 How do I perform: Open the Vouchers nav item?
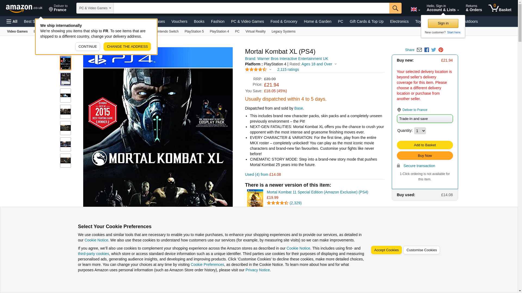tap(179, 21)
